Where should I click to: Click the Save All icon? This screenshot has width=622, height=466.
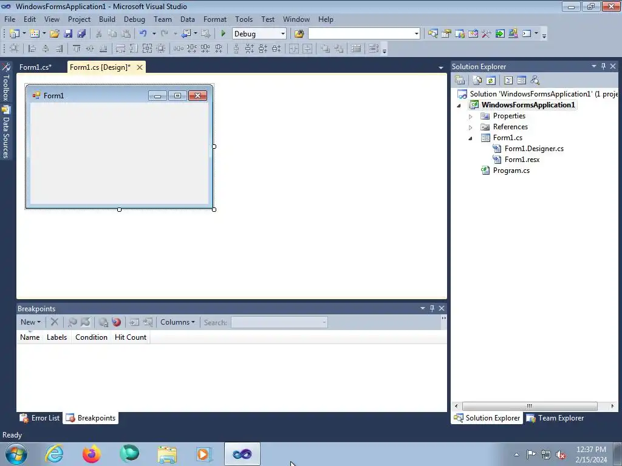[x=82, y=34]
